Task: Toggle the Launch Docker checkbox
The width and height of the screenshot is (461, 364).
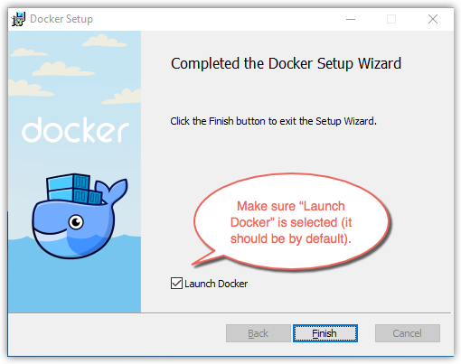Action: [x=176, y=284]
